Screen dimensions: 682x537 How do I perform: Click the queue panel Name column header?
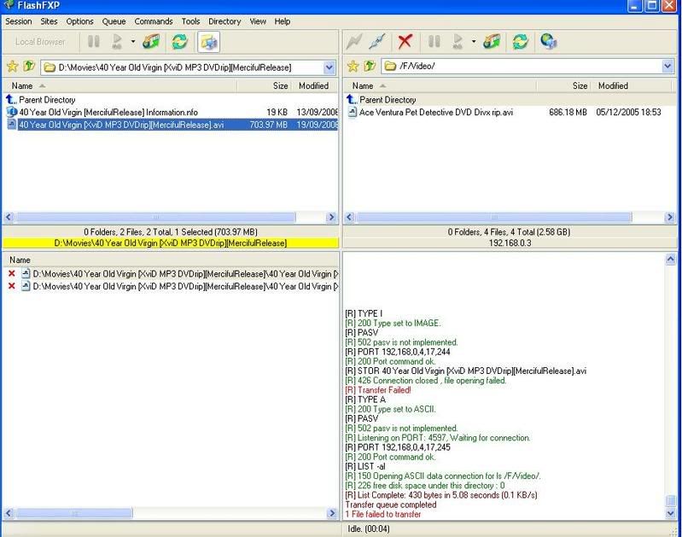(171, 260)
